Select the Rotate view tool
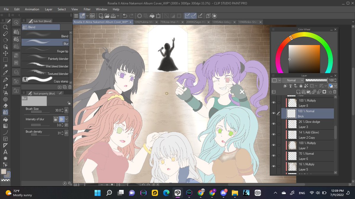Image resolution: width=355 pixels, height=199 pixels. [5, 40]
